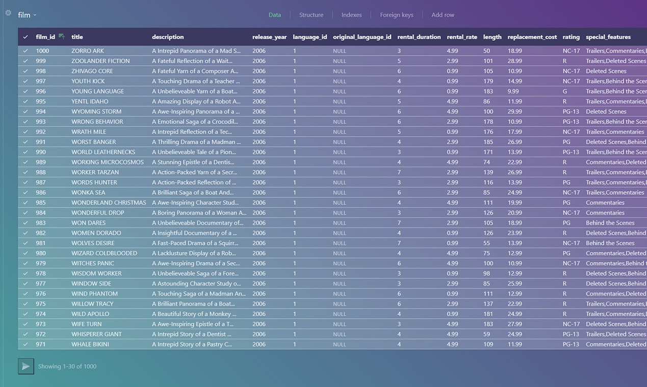Click film_id cell 975

click(x=41, y=304)
